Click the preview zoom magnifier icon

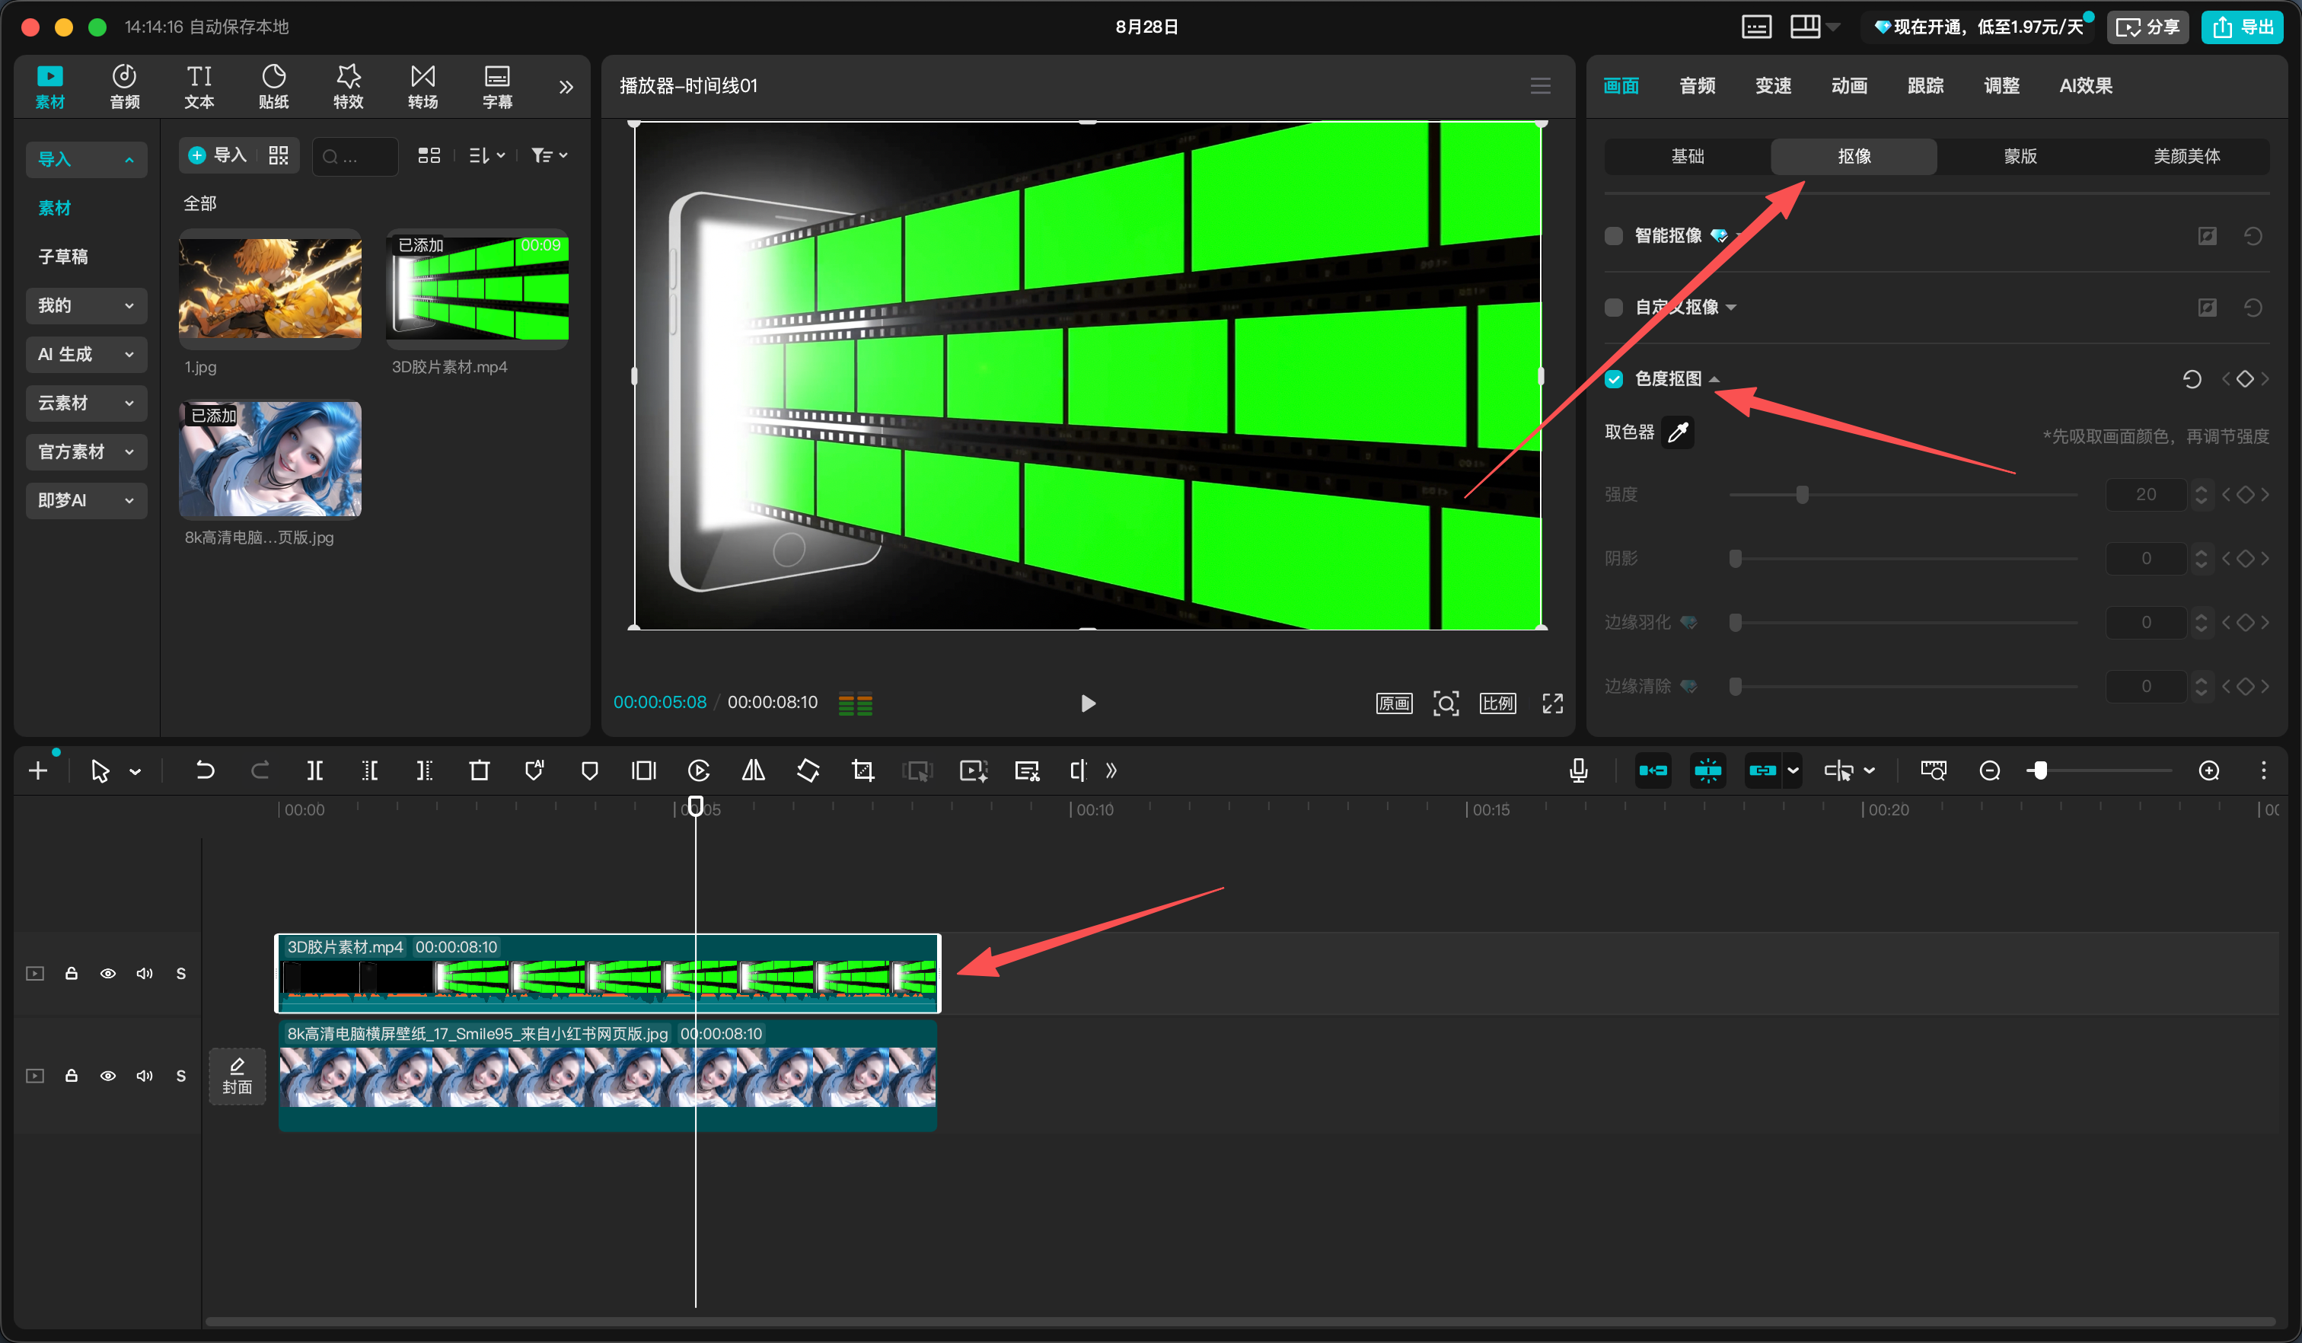(x=1445, y=703)
